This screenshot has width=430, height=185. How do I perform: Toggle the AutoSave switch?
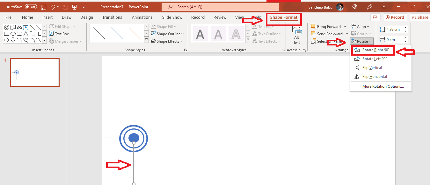[31, 7]
